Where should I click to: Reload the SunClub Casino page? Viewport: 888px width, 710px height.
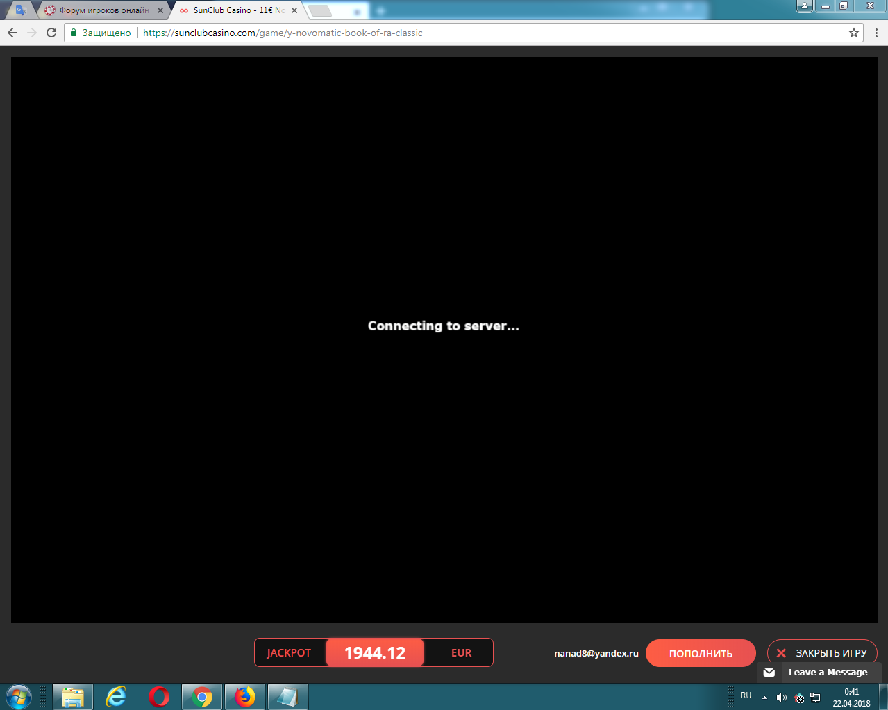(x=51, y=33)
